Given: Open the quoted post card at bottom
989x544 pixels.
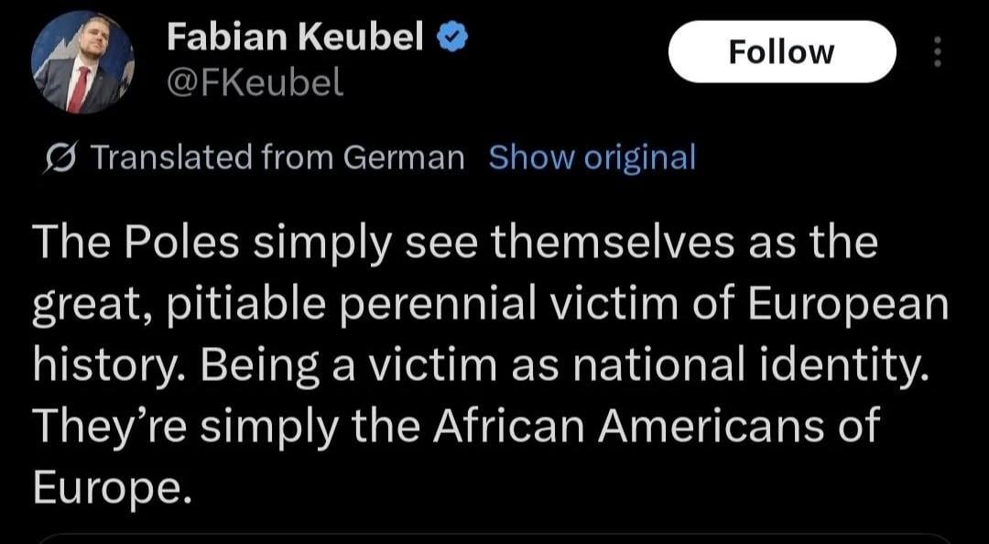Looking at the screenshot, I should click(x=494, y=538).
